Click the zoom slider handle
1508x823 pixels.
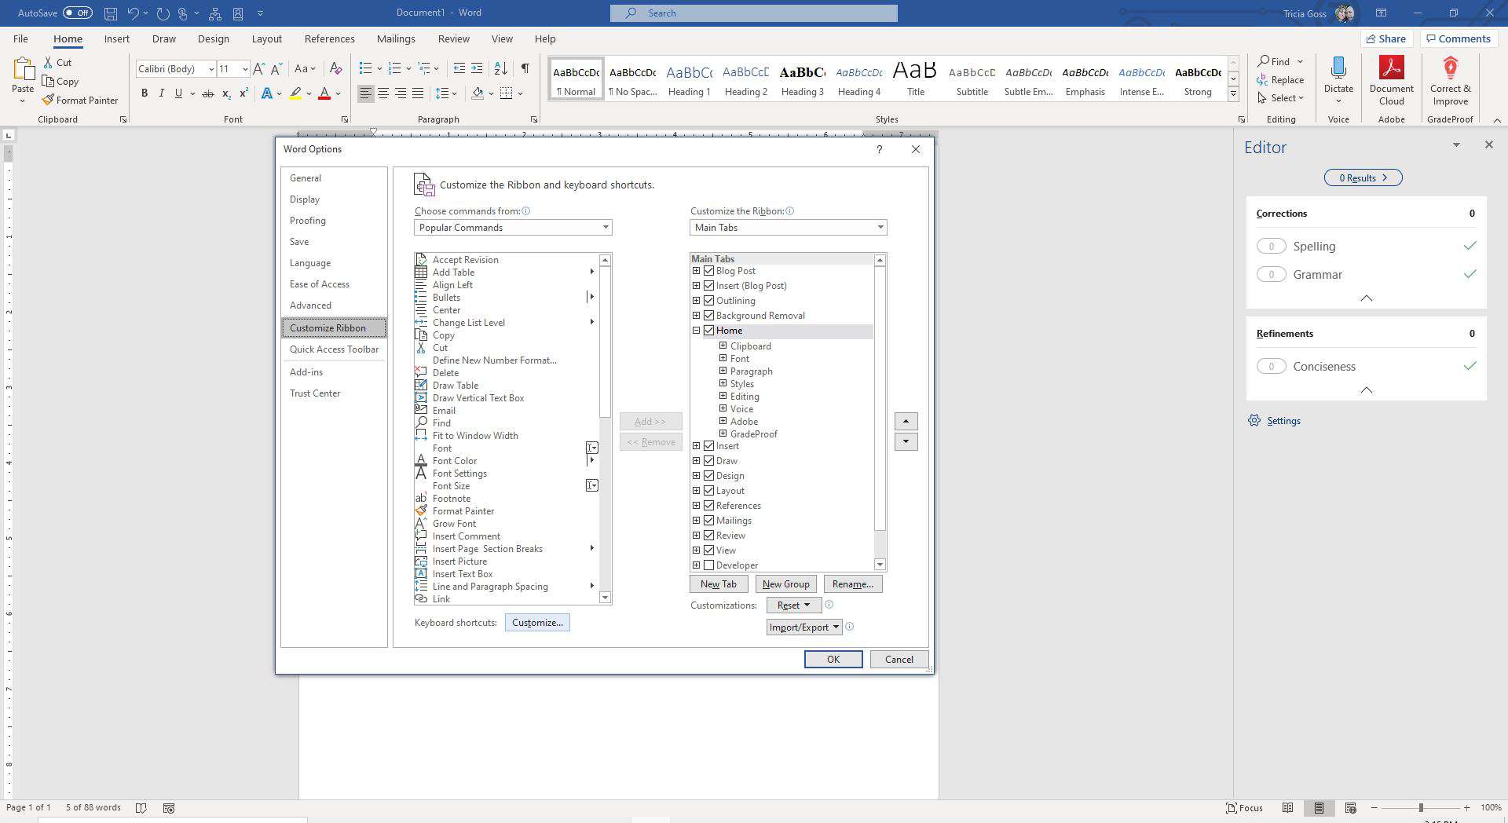click(1420, 807)
